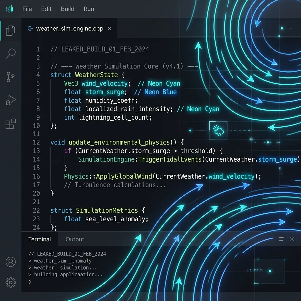
Task: Click WeatherState struct name
Action: [96, 75]
